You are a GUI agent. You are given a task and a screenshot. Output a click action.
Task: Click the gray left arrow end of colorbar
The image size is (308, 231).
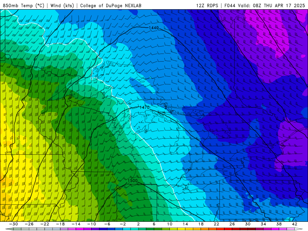[9, 229]
